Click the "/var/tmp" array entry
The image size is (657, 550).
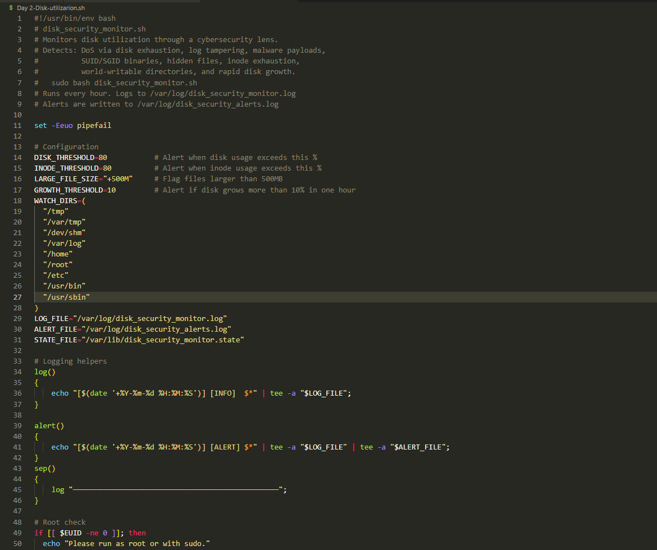pos(64,222)
